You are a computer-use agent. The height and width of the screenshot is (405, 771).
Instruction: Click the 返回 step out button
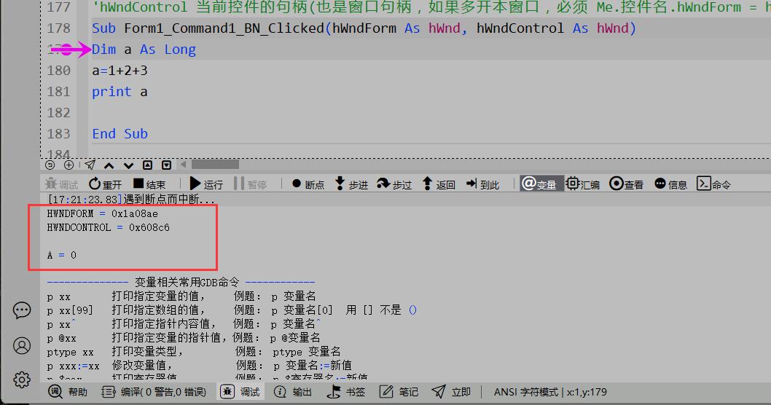click(438, 184)
